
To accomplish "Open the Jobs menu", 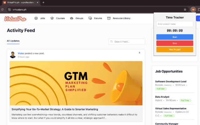I will pyautogui.click(x=40, y=18).
